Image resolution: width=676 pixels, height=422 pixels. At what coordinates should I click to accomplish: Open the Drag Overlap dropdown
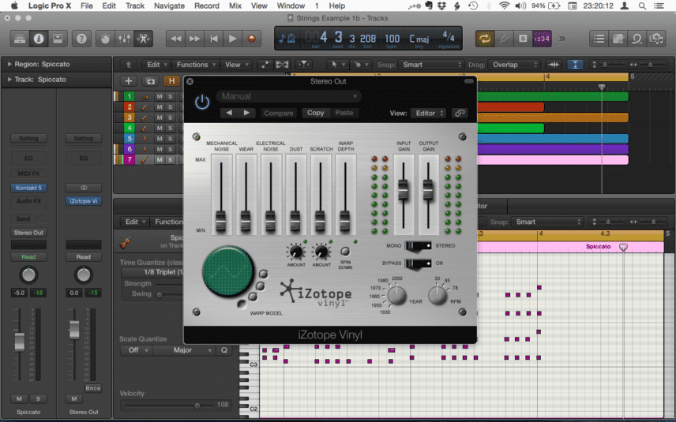[x=514, y=65]
